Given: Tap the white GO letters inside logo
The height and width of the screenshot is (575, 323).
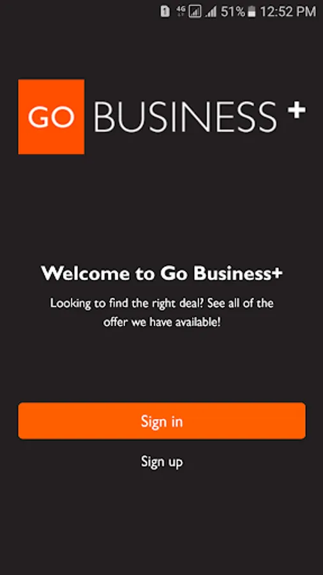Looking at the screenshot, I should [51, 117].
